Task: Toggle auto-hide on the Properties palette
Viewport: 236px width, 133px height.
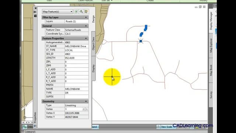Action: (35, 12)
